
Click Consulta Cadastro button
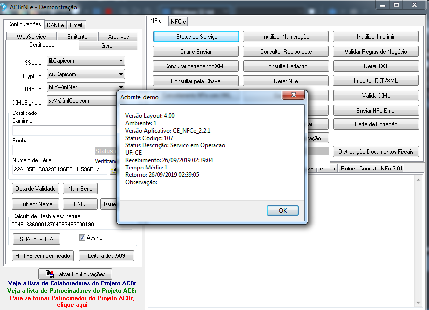point(286,66)
